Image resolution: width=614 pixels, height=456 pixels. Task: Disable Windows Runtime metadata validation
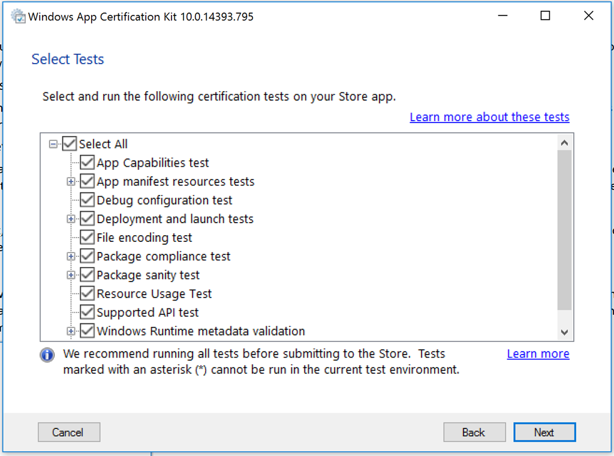pyautogui.click(x=87, y=331)
